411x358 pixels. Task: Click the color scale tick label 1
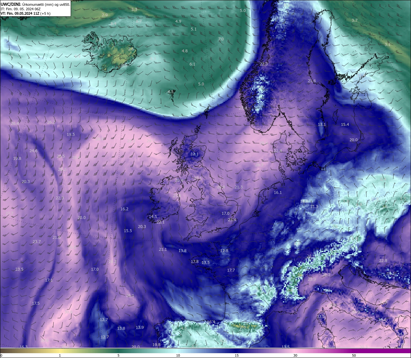click(x=60, y=355)
